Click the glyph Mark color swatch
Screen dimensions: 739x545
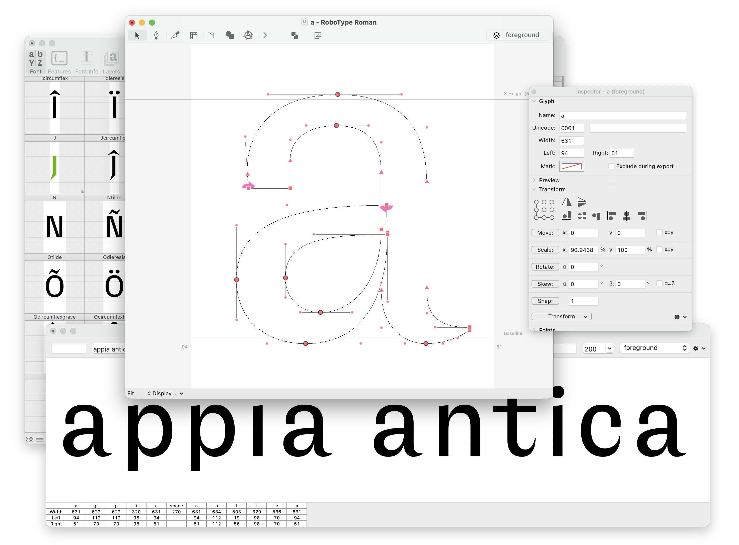(571, 166)
